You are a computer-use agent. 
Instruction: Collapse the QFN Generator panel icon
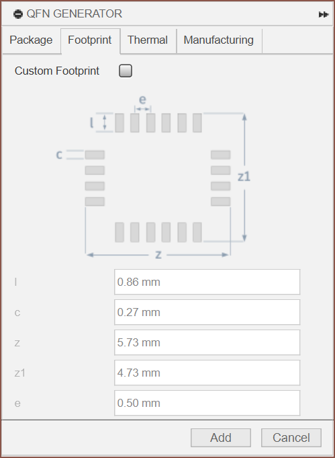click(x=18, y=13)
